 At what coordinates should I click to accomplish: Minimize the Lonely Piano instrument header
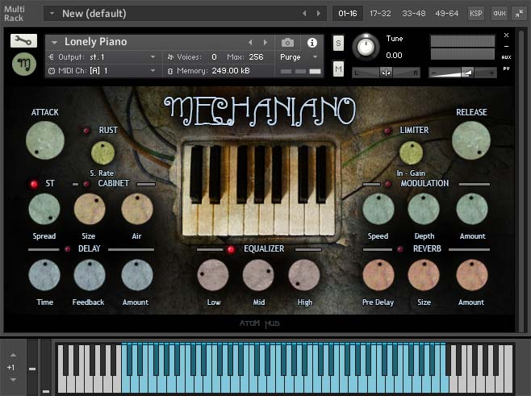tap(506, 46)
